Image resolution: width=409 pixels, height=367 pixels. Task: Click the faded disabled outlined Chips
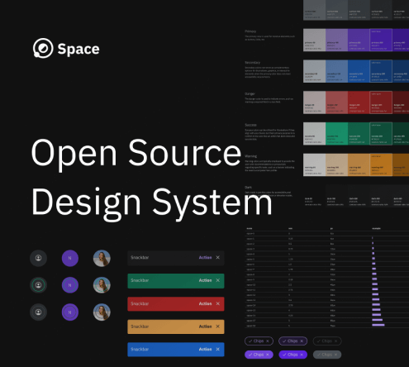pos(327,341)
